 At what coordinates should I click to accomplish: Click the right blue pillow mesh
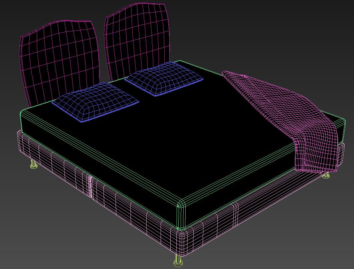coord(164,79)
